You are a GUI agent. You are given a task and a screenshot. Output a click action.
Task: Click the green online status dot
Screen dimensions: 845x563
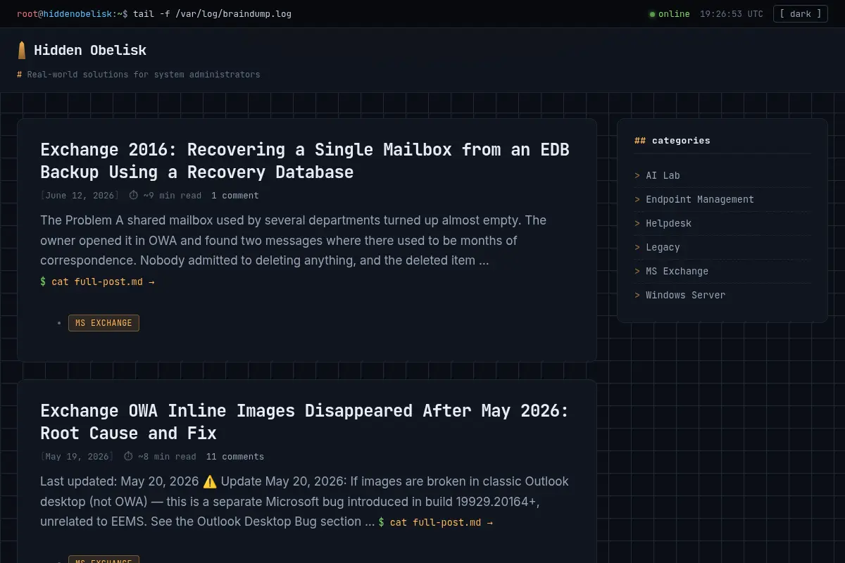pos(652,14)
